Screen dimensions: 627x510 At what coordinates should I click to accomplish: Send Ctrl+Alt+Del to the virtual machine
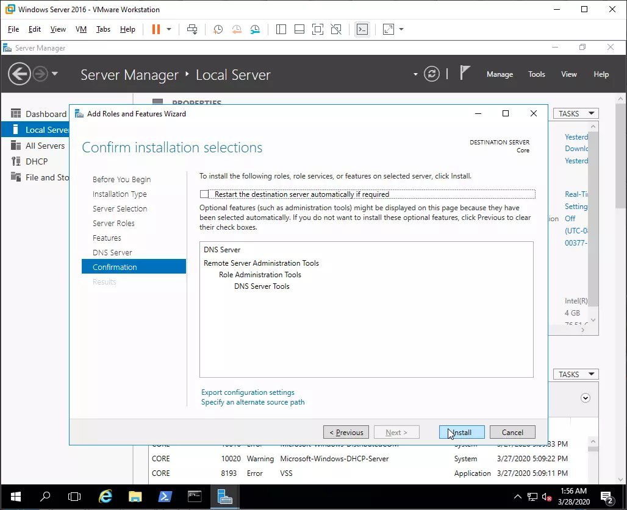(192, 29)
